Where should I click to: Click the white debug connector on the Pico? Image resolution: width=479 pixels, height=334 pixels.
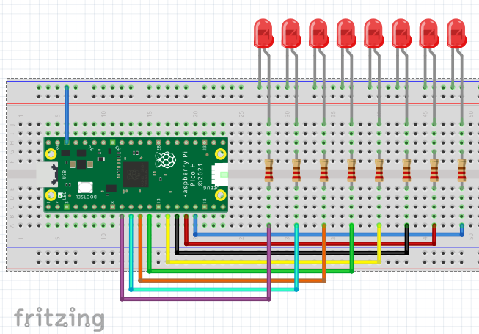click(218, 175)
